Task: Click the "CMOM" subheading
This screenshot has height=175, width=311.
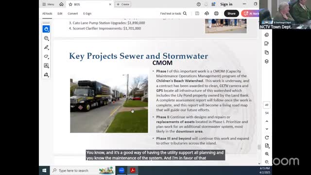Action: (162, 63)
